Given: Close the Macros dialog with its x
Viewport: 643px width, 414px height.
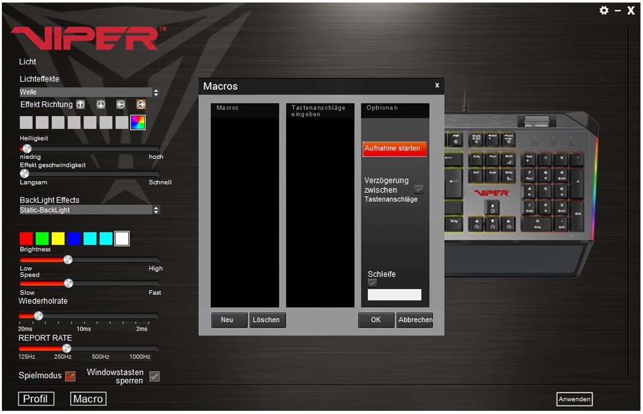Looking at the screenshot, I should [x=437, y=85].
